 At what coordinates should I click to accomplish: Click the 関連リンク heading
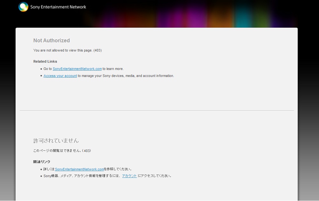(x=42, y=162)
